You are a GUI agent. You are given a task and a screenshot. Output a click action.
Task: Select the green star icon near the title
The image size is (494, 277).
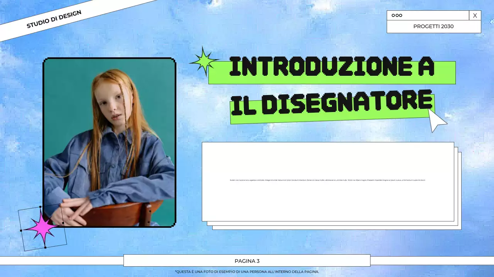coord(204,60)
